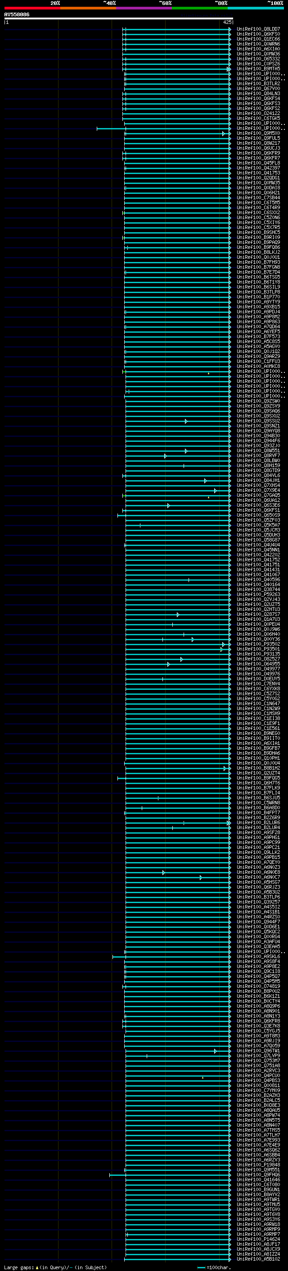Screen dimensions: 288x1271
Task: Select the UniRef100_Q41646 label
Action: click(x=258, y=1180)
